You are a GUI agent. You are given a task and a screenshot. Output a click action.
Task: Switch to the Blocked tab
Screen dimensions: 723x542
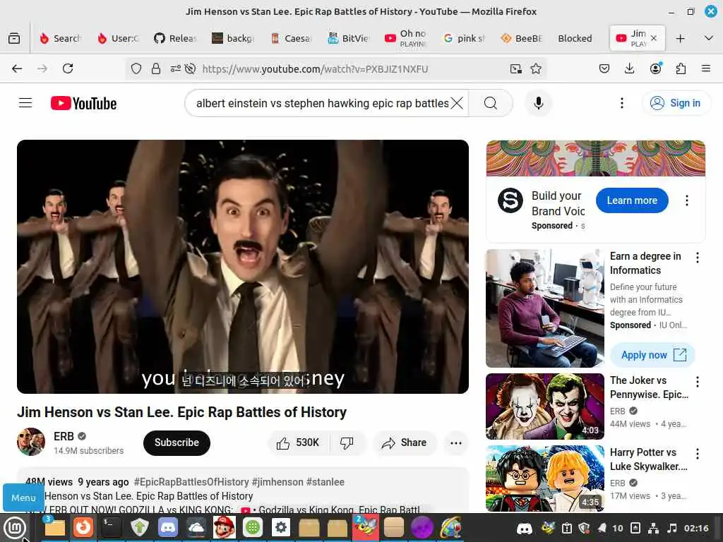pos(575,38)
